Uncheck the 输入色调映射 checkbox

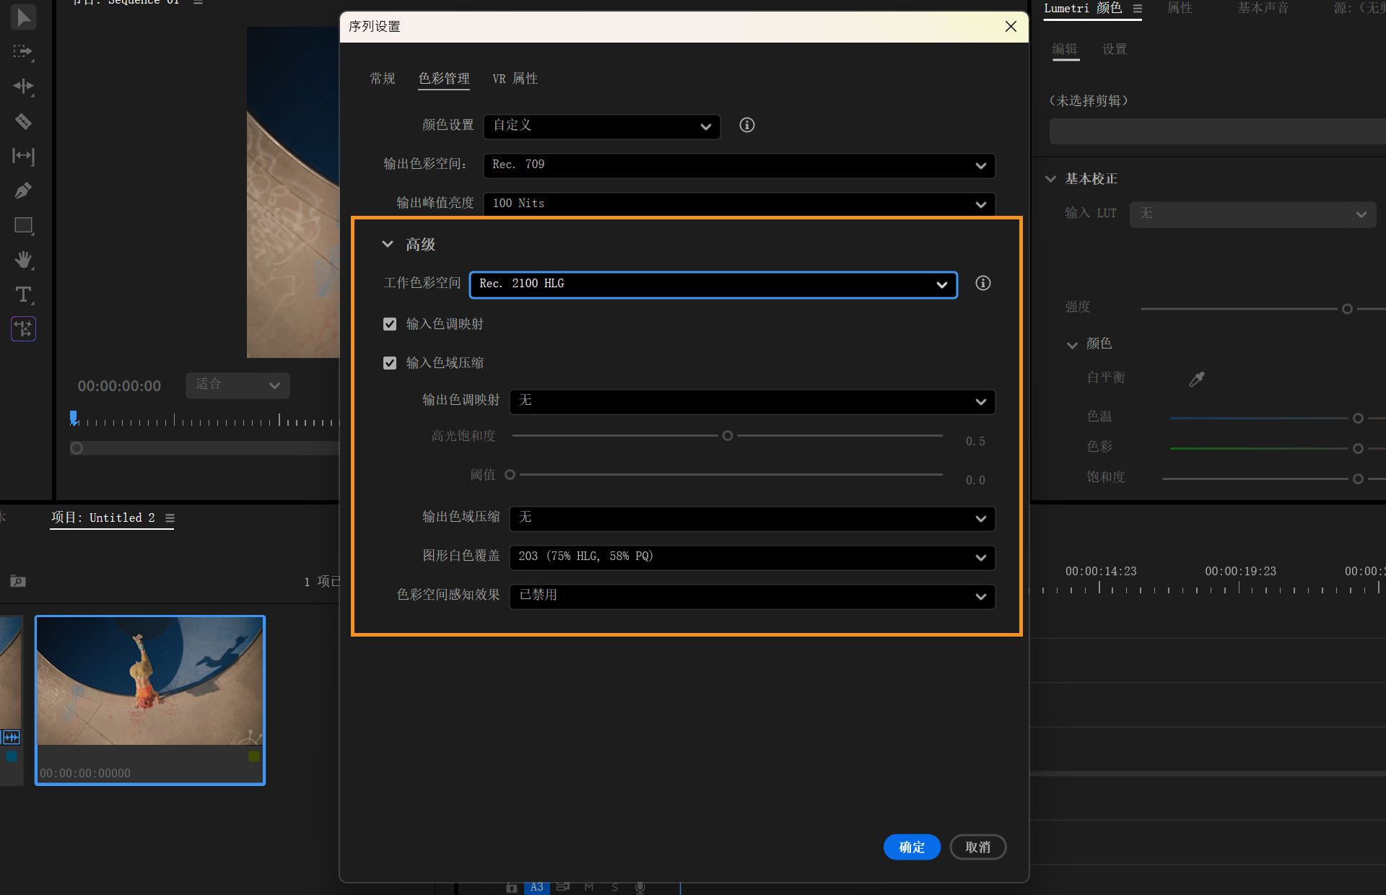tap(391, 323)
